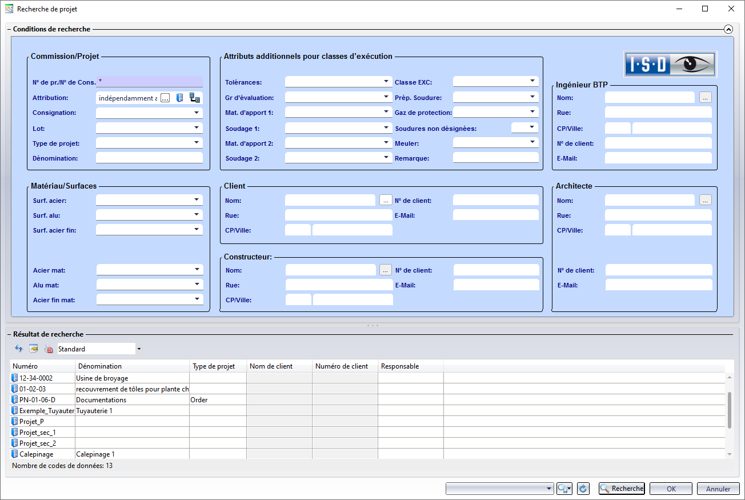Click the refresh arrows icon in results toolbar
The width and height of the screenshot is (745, 500).
coord(19,349)
